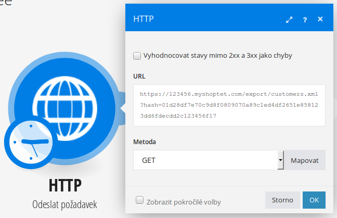The image size is (337, 218).
Task: Click the module connector notch beside dialog
Action: point(123,108)
